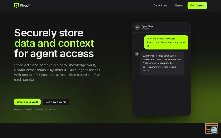Screen dimensions: 221x138
Task: Select the agent reply about Passport Number
Action: click(x=162, y=63)
